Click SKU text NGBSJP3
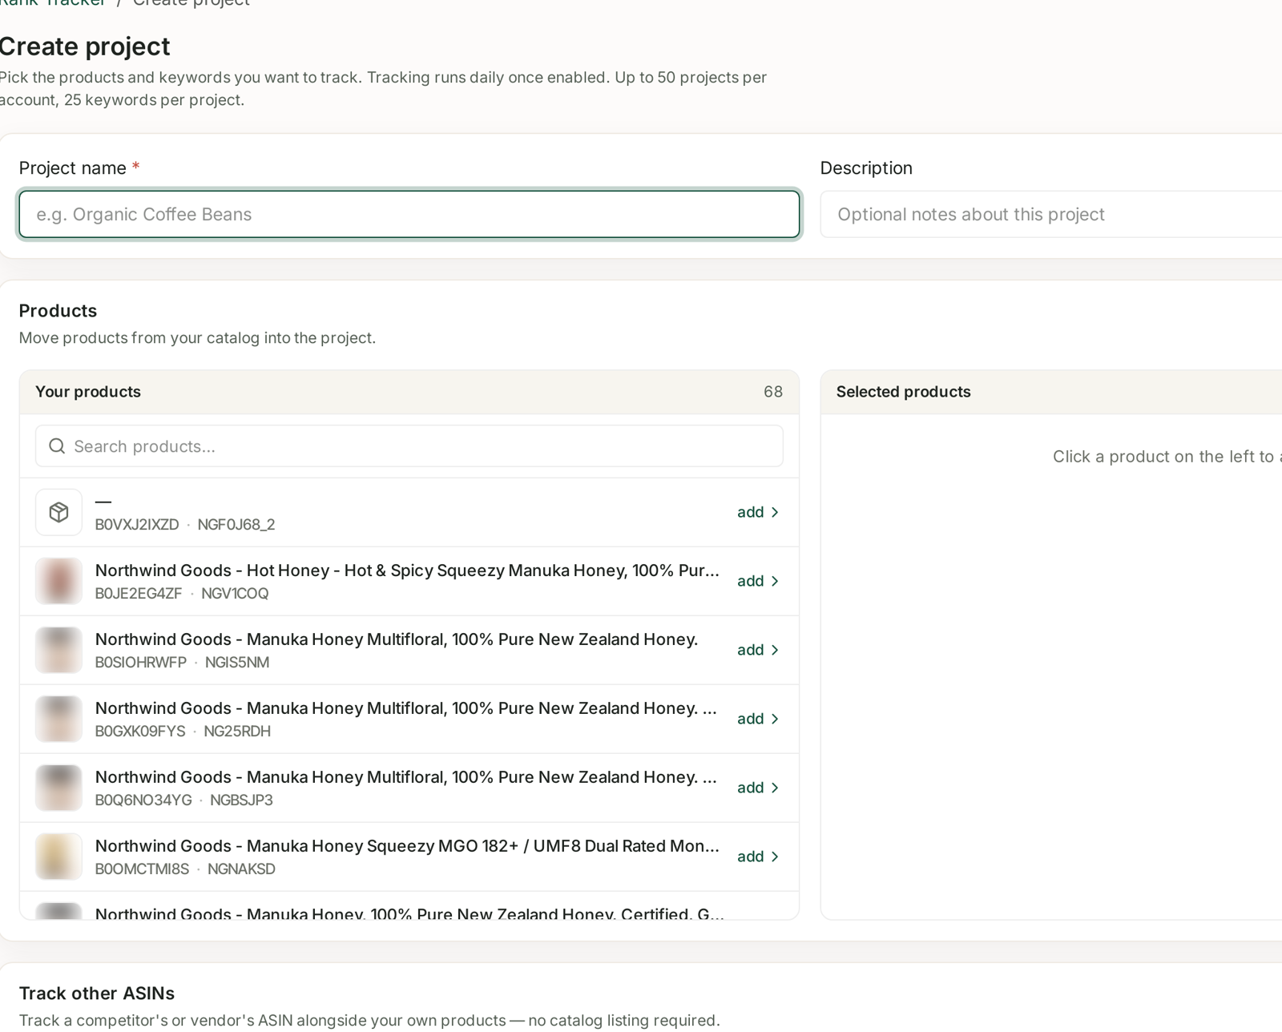The image size is (1282, 1032). coord(241,800)
